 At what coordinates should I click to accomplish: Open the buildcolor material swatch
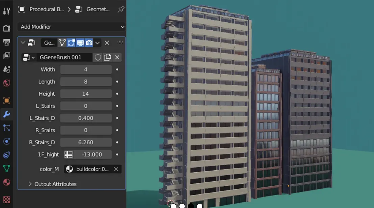click(x=70, y=169)
